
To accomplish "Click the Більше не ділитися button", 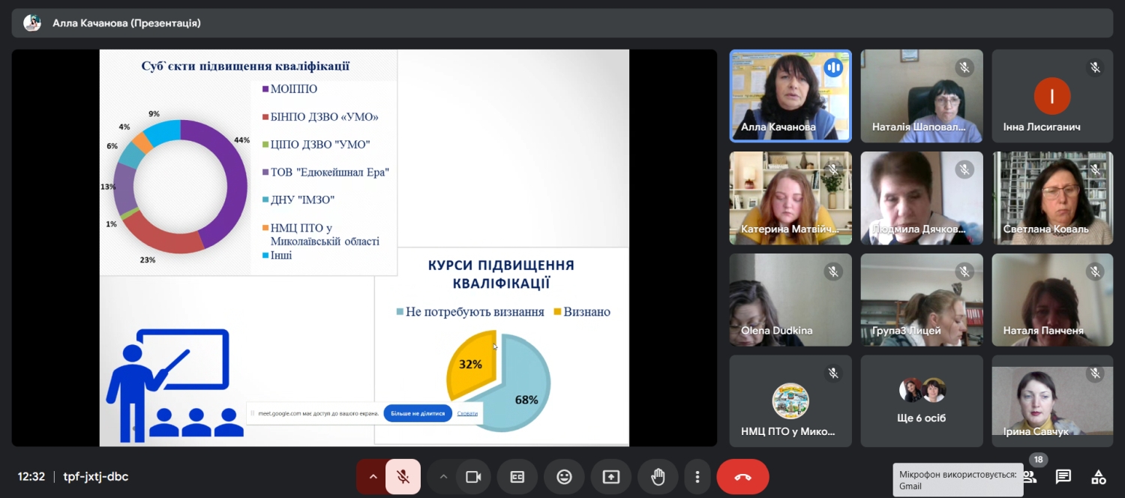I will tap(418, 413).
